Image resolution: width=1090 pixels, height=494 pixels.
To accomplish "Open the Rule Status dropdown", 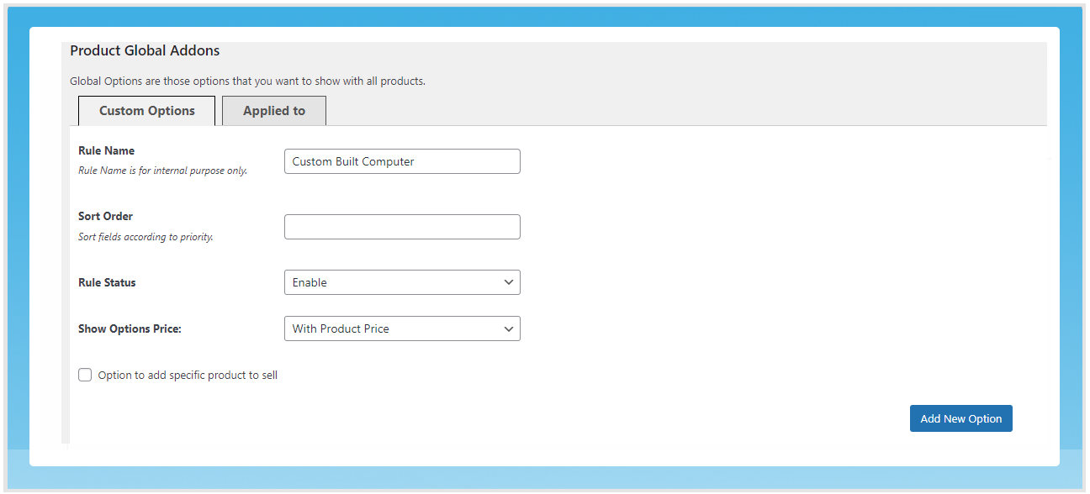I will (402, 282).
